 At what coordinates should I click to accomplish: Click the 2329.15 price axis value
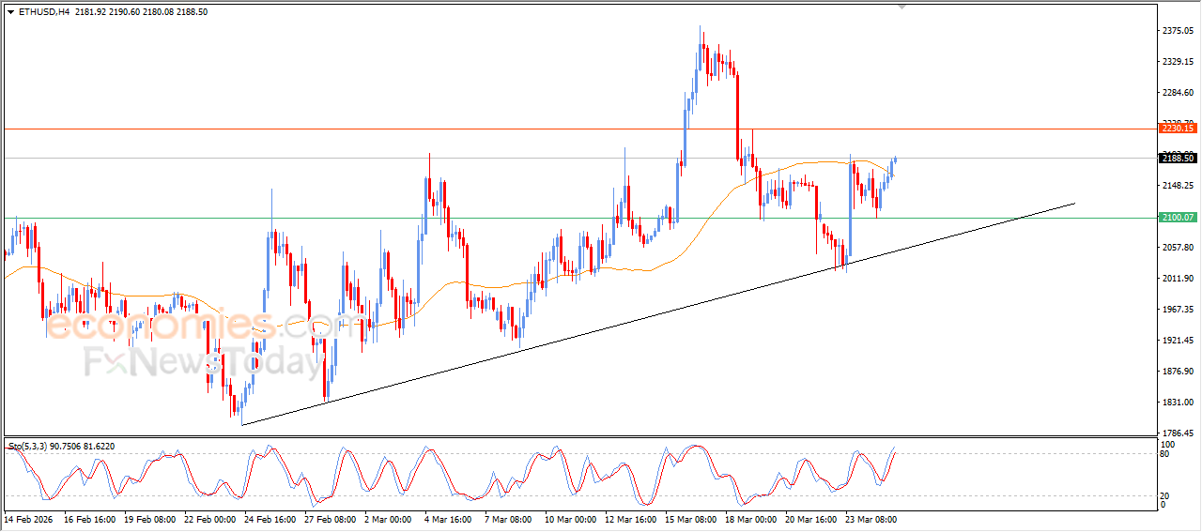click(x=1178, y=62)
